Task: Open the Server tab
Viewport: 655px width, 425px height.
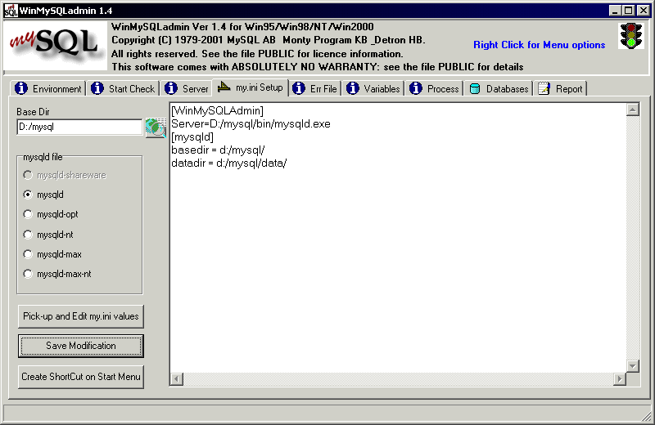Action: [186, 88]
